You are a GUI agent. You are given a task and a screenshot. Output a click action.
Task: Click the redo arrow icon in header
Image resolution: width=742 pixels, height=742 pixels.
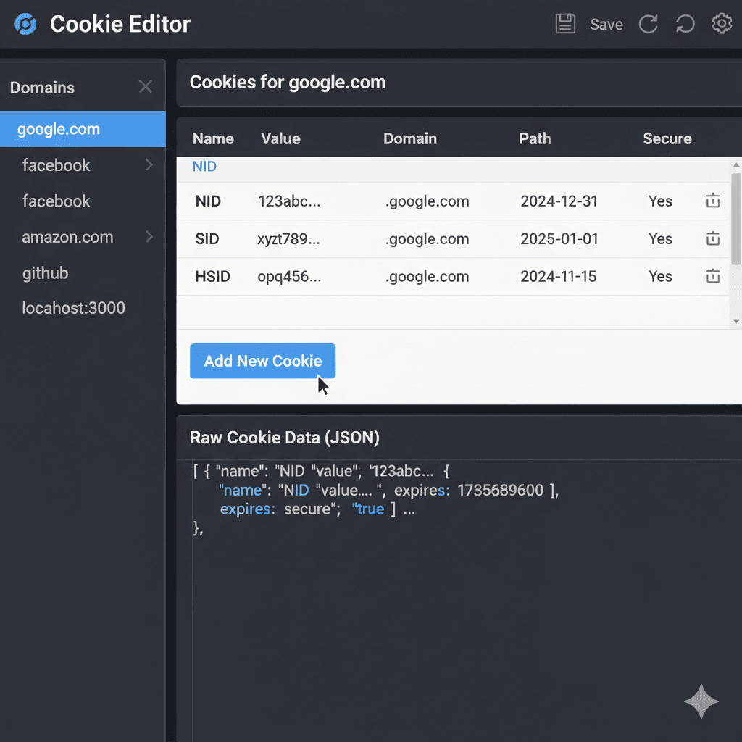(648, 24)
